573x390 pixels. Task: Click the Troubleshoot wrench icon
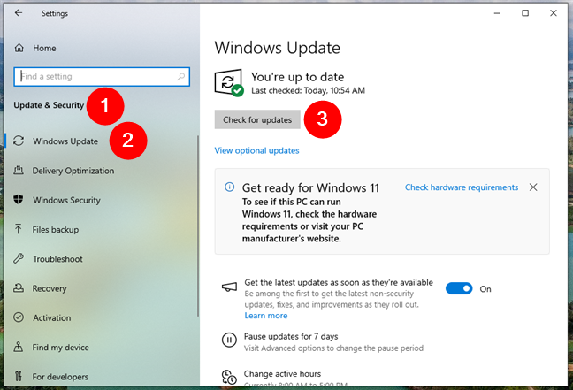pyautogui.click(x=19, y=258)
